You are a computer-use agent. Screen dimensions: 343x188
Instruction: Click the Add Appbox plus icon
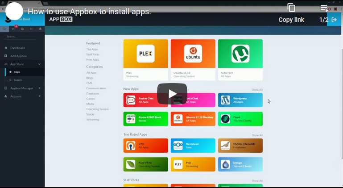coord(6,56)
